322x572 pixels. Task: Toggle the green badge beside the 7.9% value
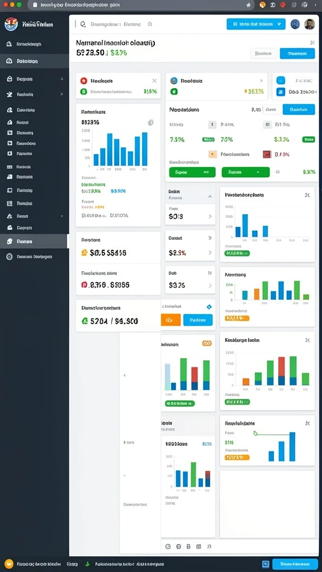point(208,139)
